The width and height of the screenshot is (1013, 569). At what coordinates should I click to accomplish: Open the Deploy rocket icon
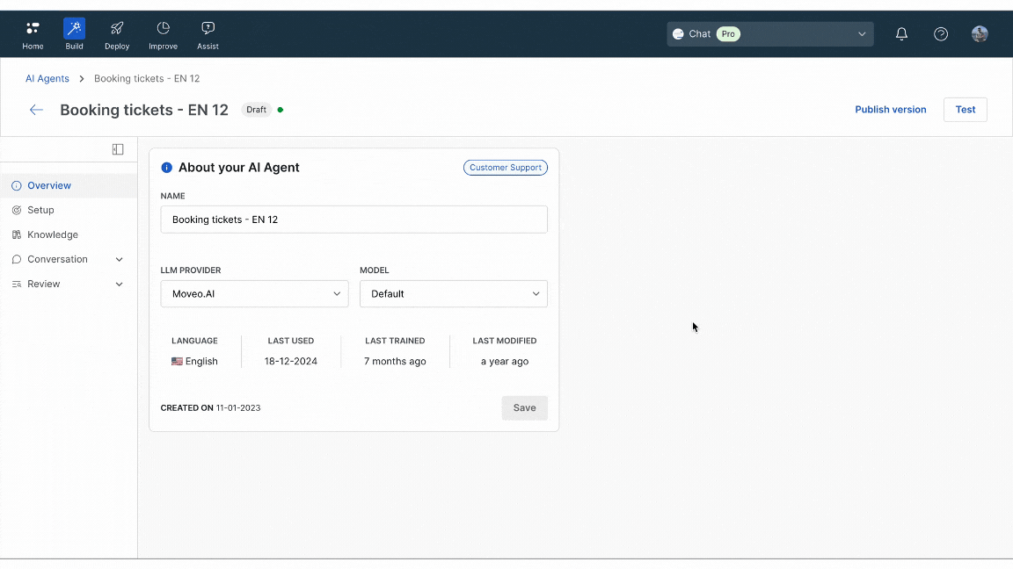117,29
